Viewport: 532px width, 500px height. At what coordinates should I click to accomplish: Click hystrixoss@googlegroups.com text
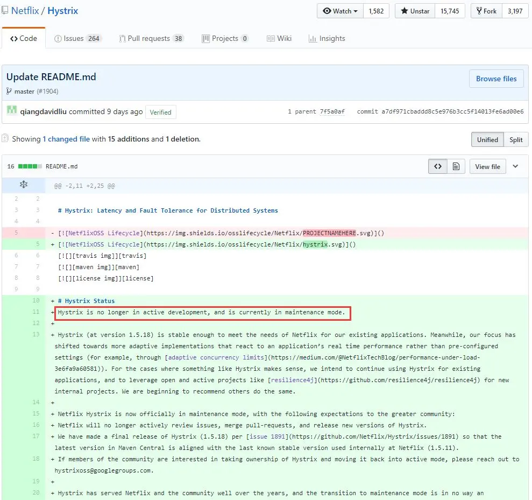point(102,470)
